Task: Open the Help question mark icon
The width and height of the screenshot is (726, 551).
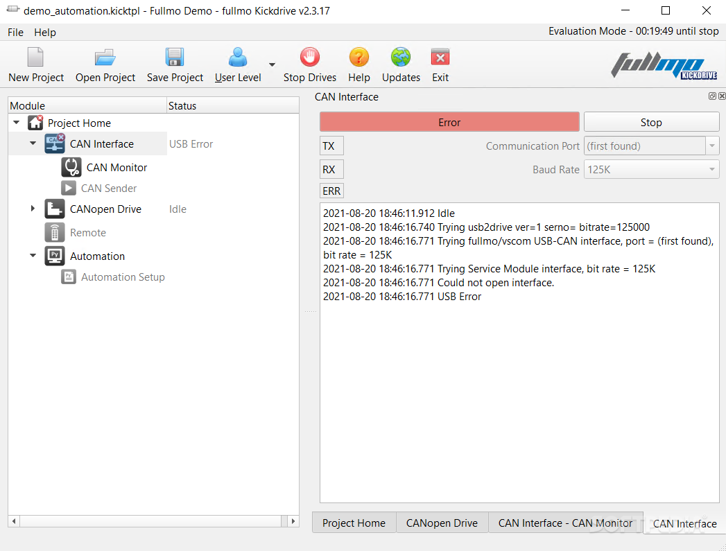Action: (358, 58)
